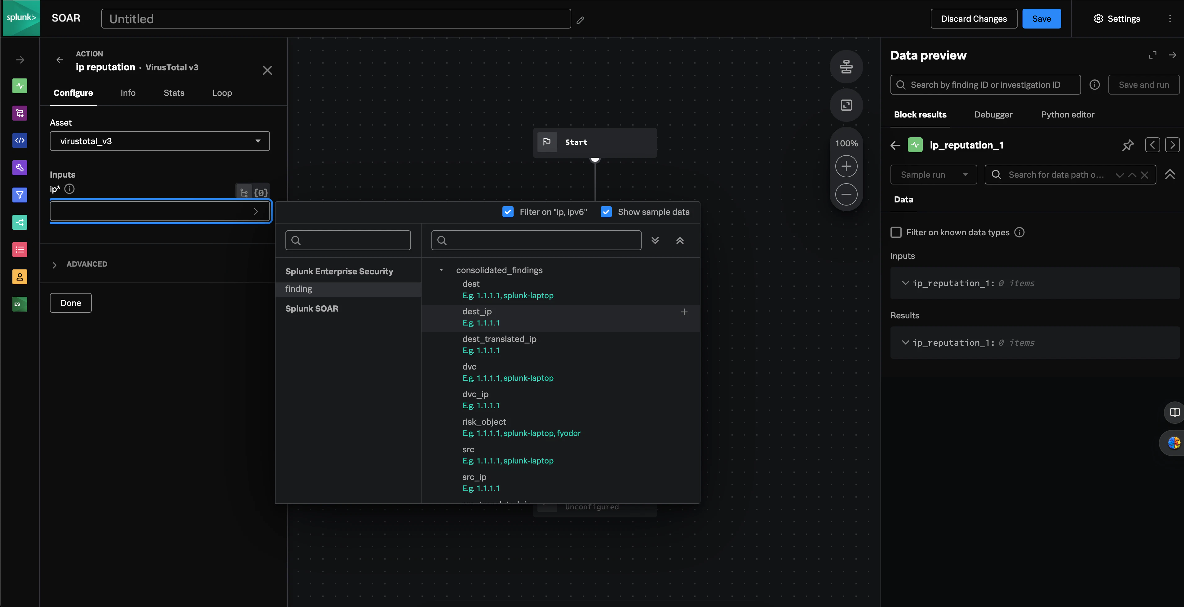Click the auto-arrange blocks canvas button

click(x=846, y=67)
